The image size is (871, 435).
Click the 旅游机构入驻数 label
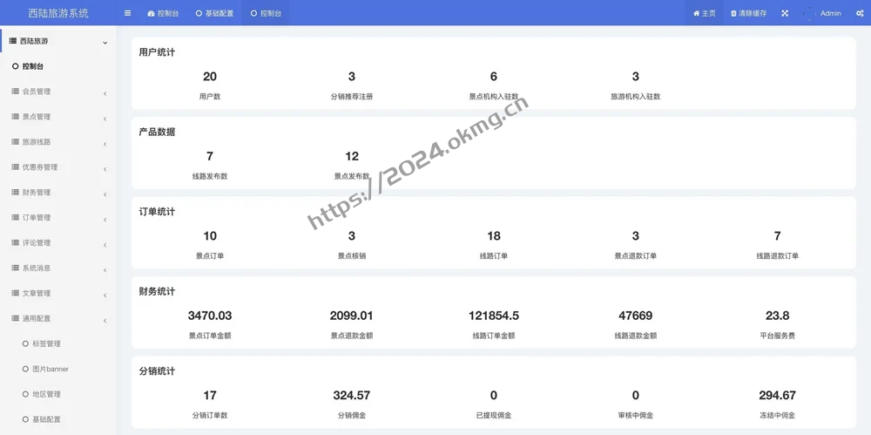click(x=636, y=96)
